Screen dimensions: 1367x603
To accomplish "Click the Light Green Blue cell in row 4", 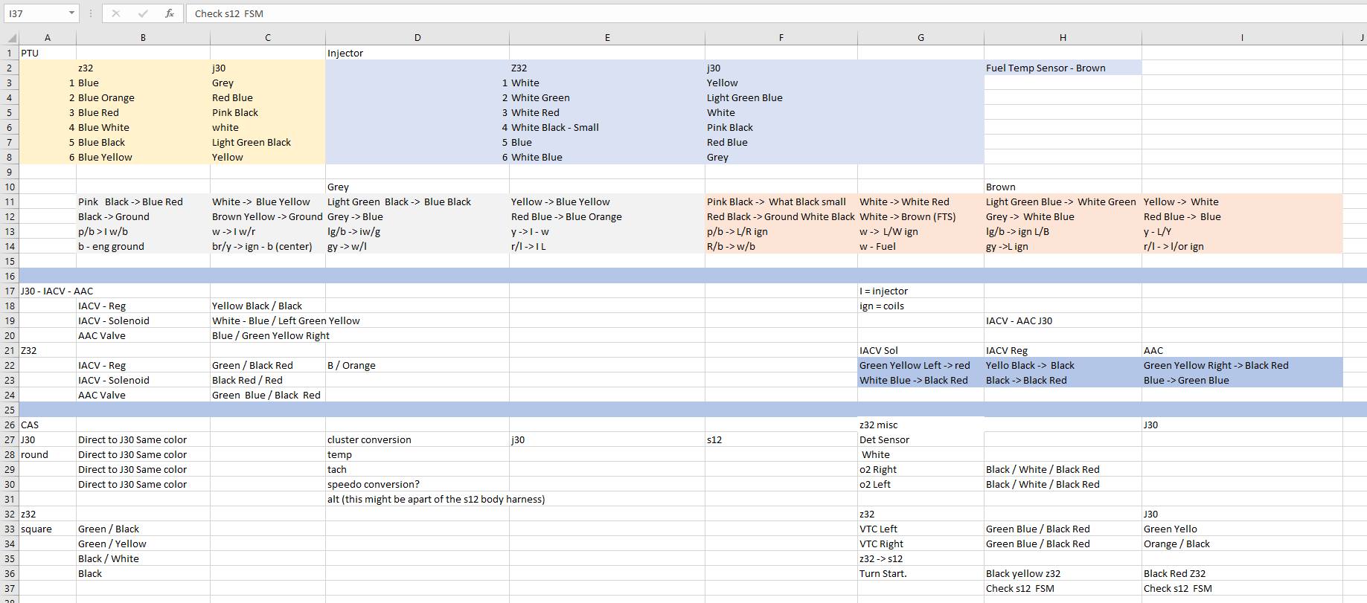I will coord(781,97).
